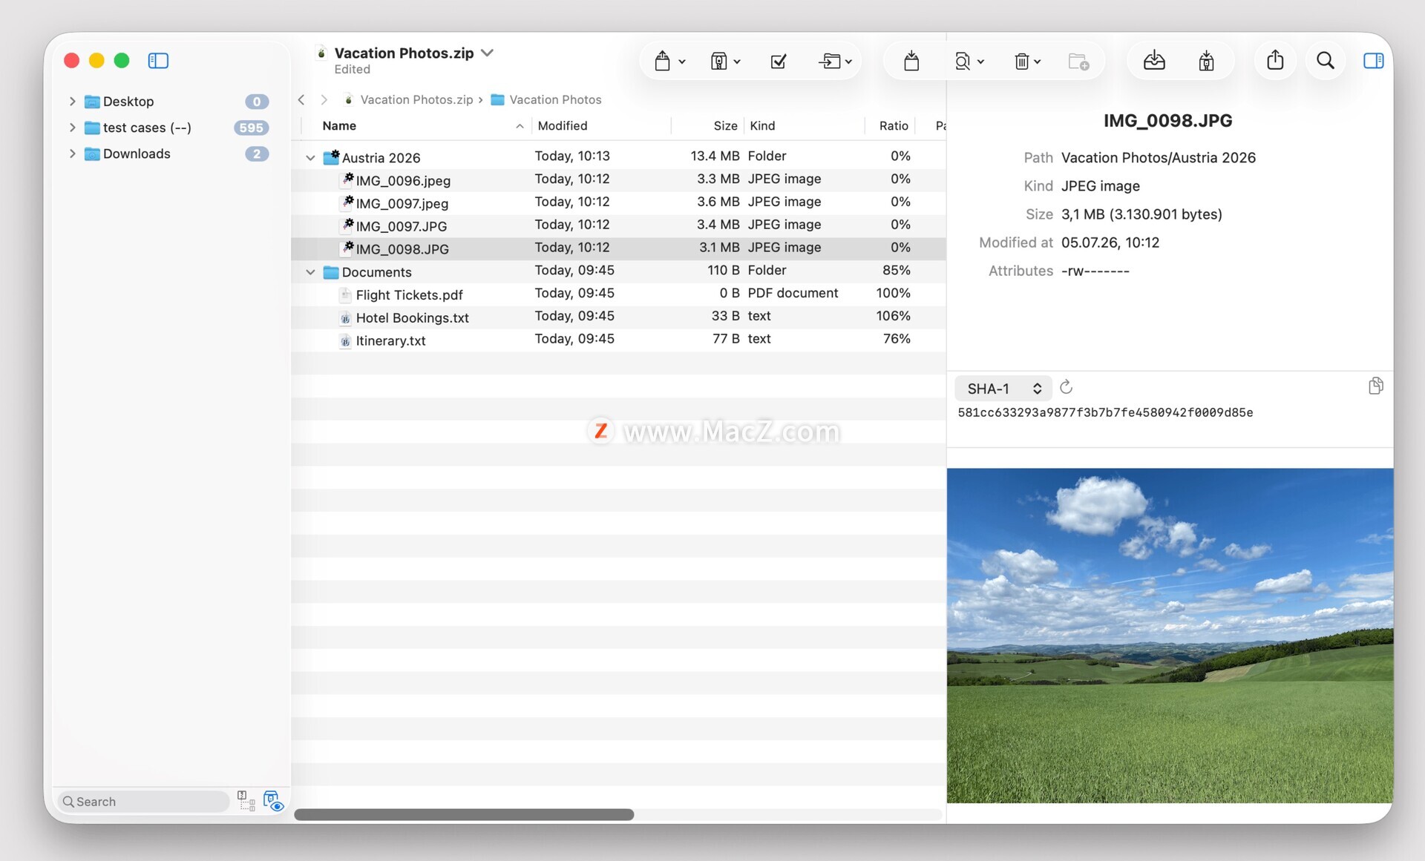This screenshot has width=1425, height=861.
Task: Open the Save bag icon dropdown arrow
Action: click(x=682, y=62)
